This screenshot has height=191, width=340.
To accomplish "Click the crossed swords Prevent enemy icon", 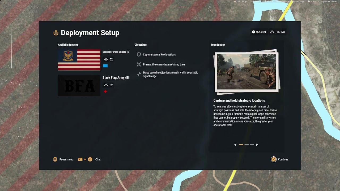I will click(139, 64).
